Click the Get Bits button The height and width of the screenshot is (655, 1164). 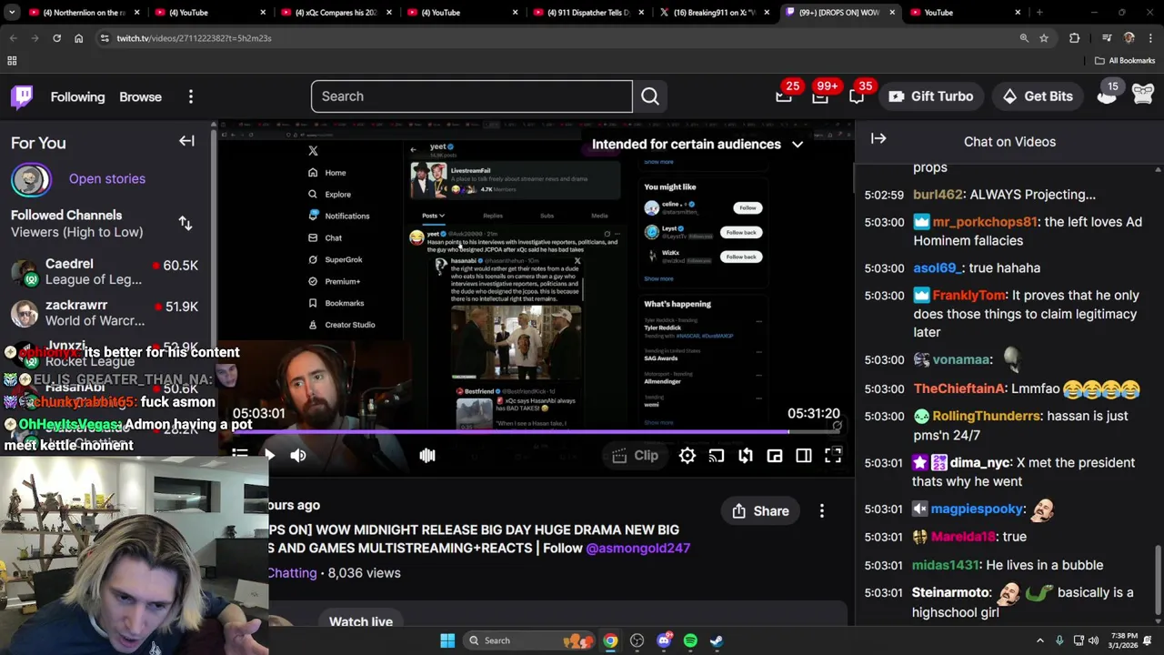[x=1037, y=96]
